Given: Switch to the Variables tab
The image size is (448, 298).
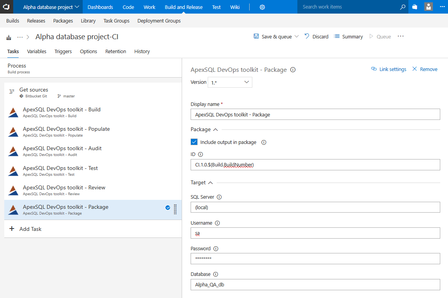Looking at the screenshot, I should pyautogui.click(x=36, y=51).
